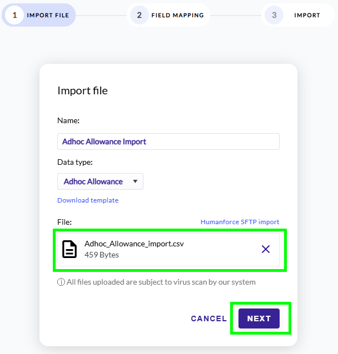338x354 pixels.
Task: Open the Adhoc Allowance data type selector
Action: (x=100, y=181)
